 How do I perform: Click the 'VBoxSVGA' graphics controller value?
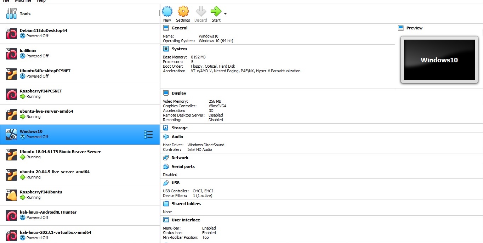click(x=218, y=106)
